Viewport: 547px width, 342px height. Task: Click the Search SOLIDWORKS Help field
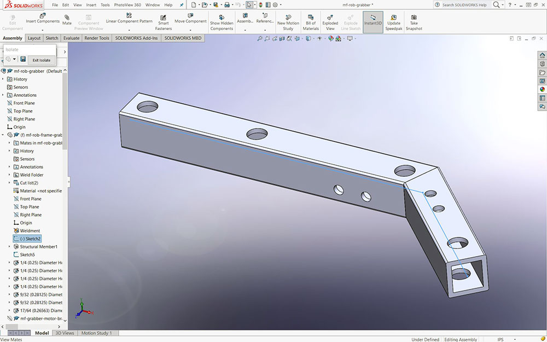click(464, 5)
